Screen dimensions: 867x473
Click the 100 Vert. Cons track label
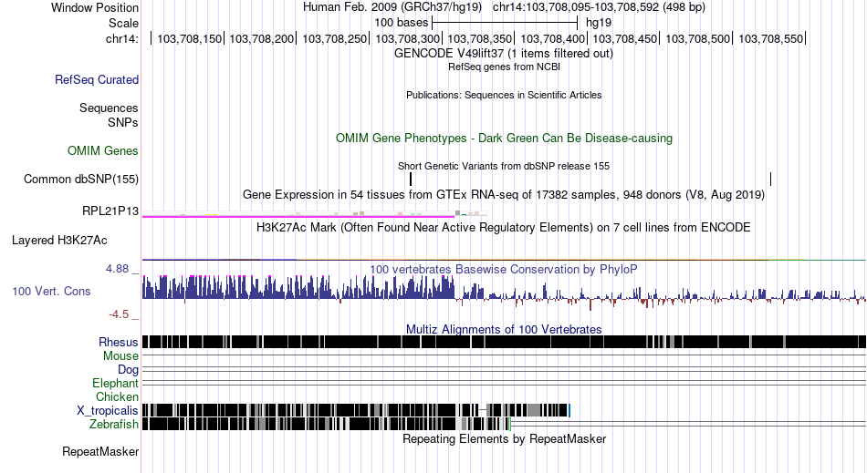tap(51, 291)
